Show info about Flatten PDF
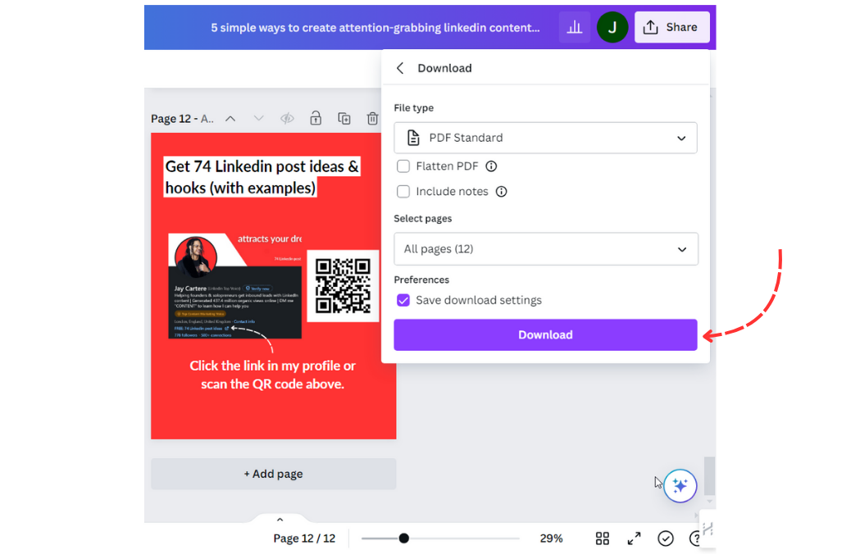 491,166
